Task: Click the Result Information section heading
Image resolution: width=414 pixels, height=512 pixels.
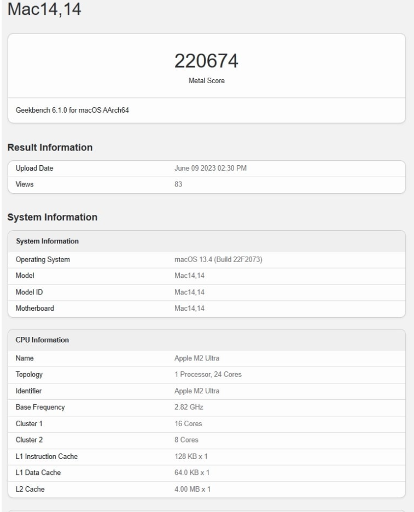Action: click(x=50, y=147)
